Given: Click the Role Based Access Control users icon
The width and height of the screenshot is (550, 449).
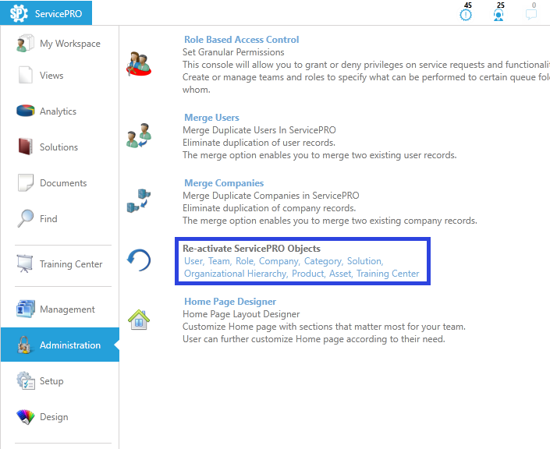Looking at the screenshot, I should (x=139, y=64).
